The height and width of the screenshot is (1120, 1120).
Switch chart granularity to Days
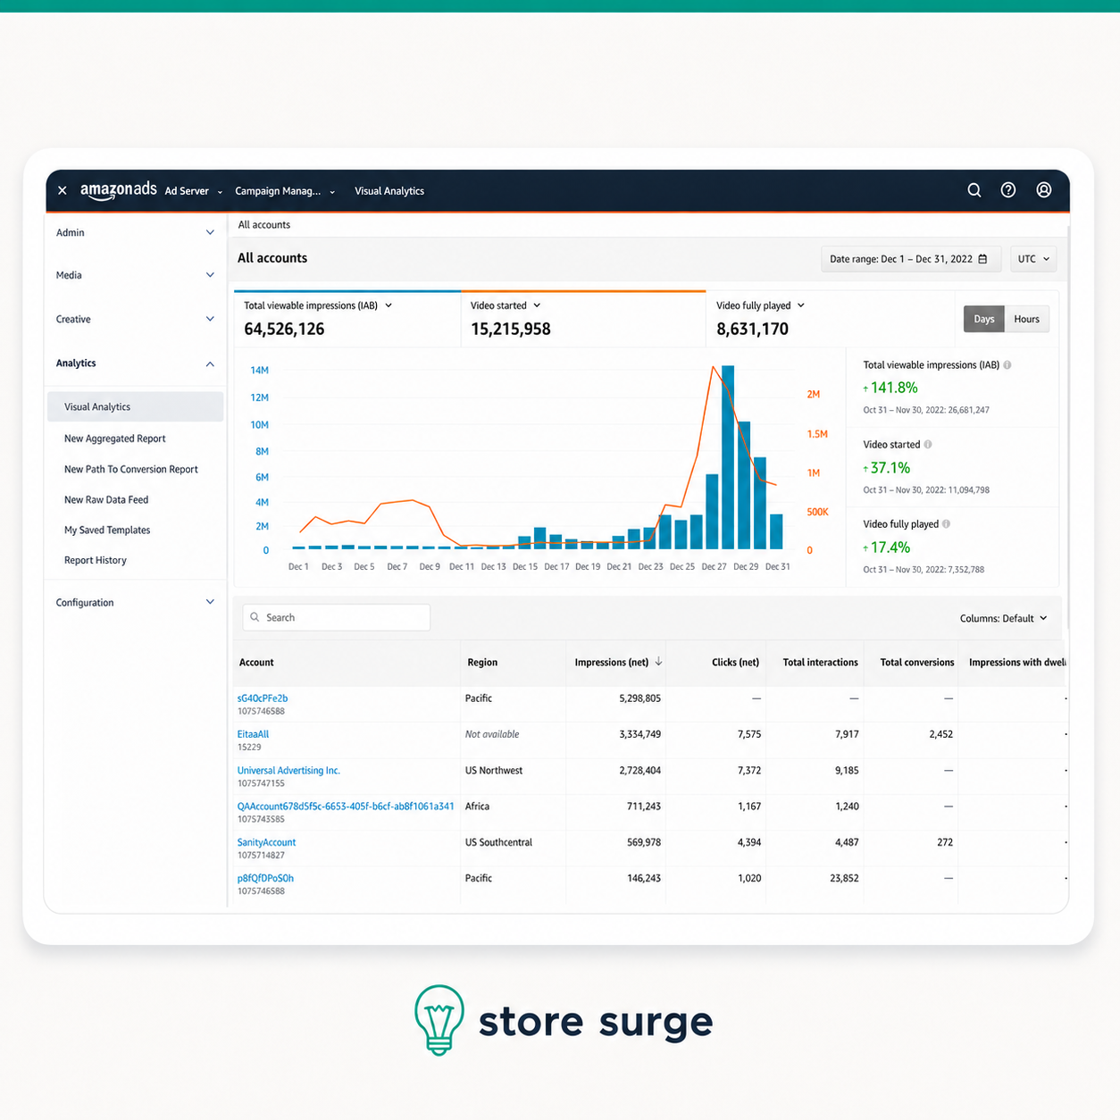coord(984,319)
